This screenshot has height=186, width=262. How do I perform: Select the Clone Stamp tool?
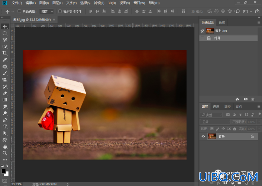[x=5, y=80]
